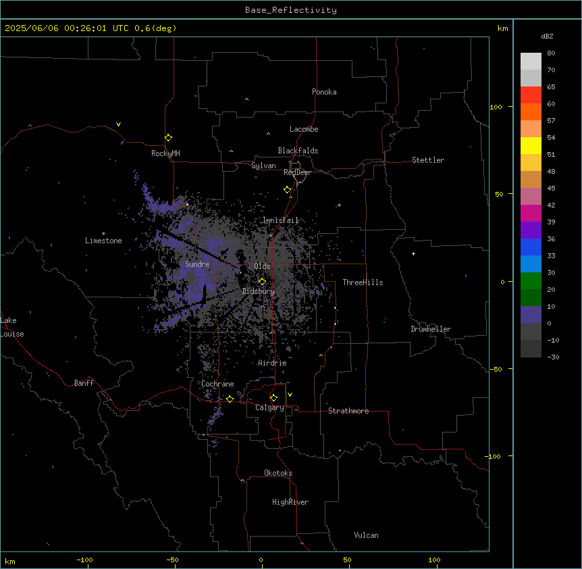Pick the bright yellow 54 dBZ legend swatch
Image resolution: width=582 pixels, height=569 pixels.
pyautogui.click(x=531, y=145)
